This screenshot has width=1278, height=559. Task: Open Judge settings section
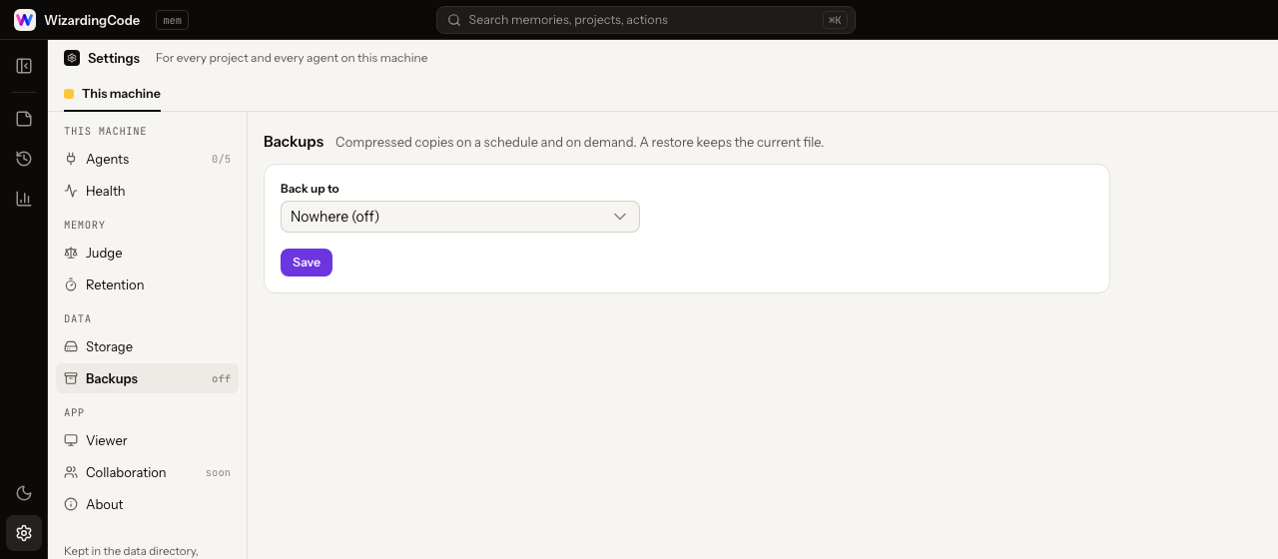point(148,253)
